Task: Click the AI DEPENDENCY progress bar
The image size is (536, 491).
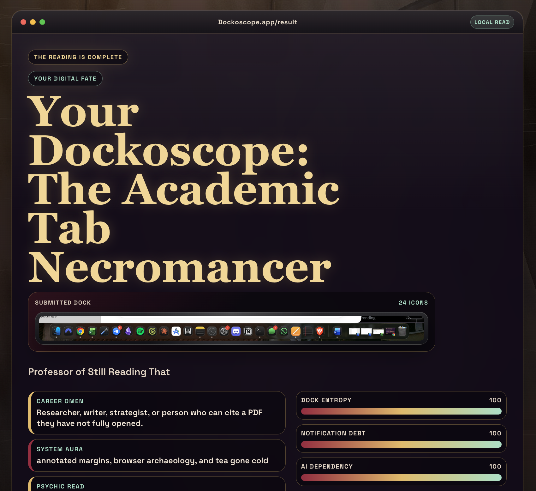Action: [401, 477]
